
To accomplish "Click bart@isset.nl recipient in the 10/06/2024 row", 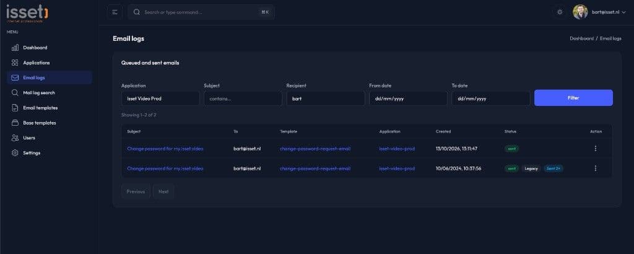I will (x=247, y=169).
